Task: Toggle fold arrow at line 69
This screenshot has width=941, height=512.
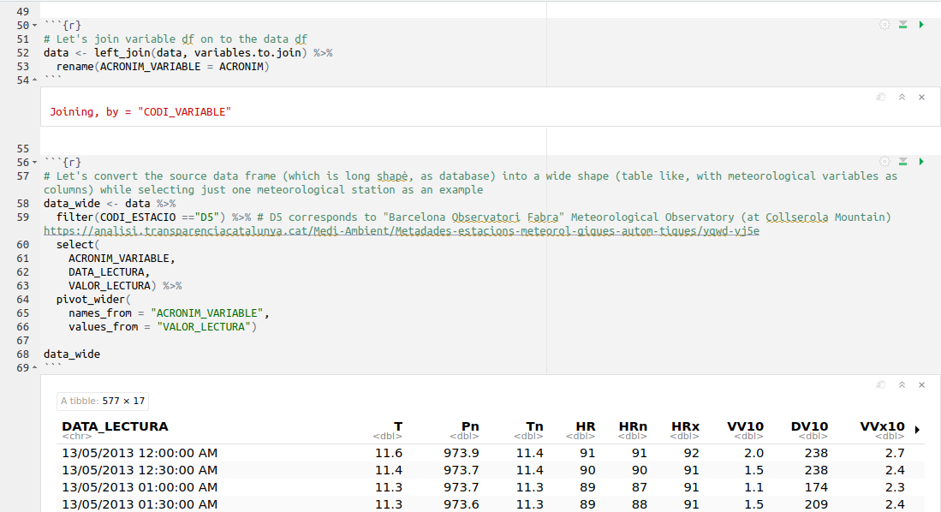Action: [34, 367]
